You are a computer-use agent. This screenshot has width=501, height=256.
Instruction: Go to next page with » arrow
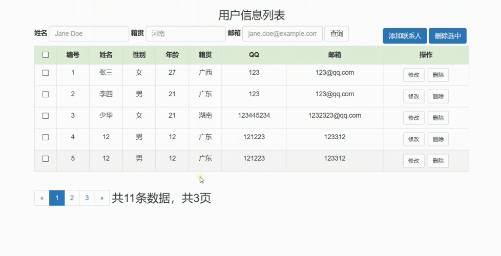pos(102,198)
